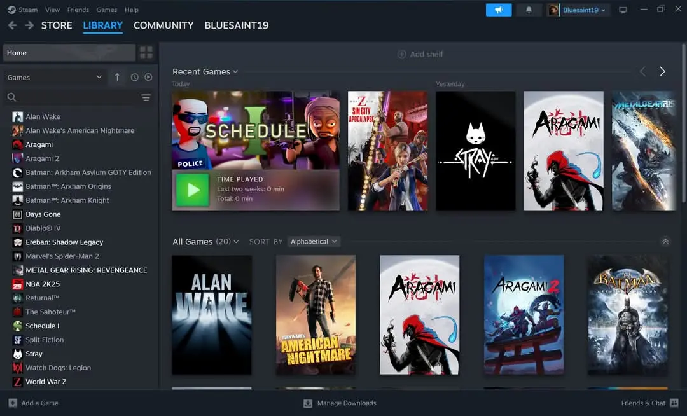Click the library search input field

click(x=79, y=97)
